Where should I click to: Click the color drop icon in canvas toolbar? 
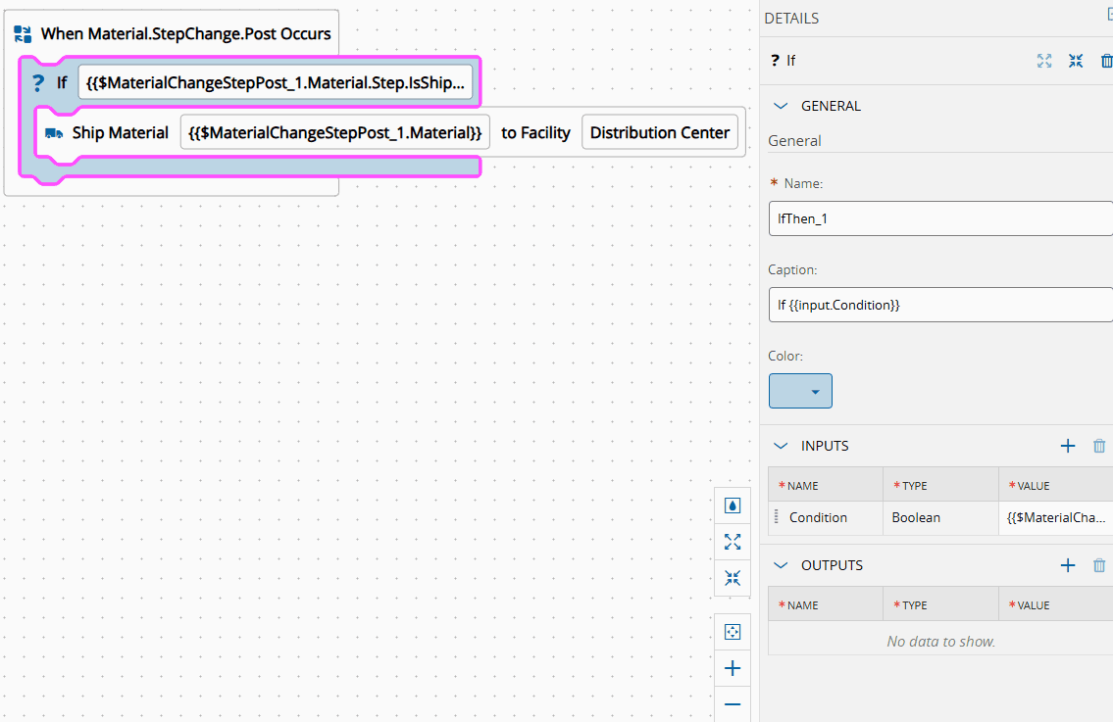pyautogui.click(x=733, y=505)
